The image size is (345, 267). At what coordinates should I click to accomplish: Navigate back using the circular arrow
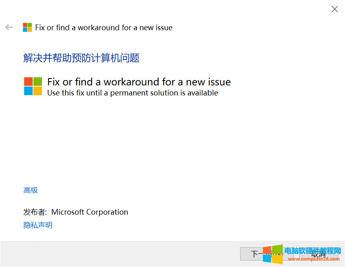[9, 27]
